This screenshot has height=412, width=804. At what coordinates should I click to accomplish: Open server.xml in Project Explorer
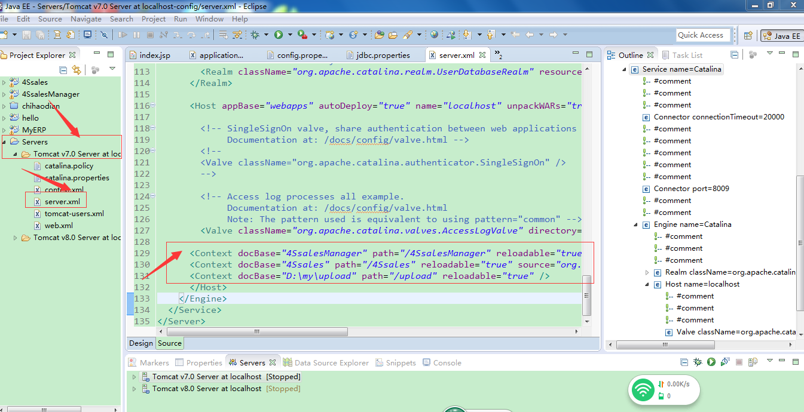click(x=62, y=202)
